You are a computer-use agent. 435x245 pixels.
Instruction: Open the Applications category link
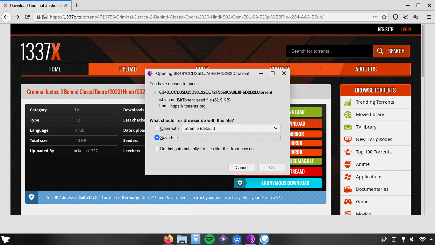pyautogui.click(x=369, y=177)
